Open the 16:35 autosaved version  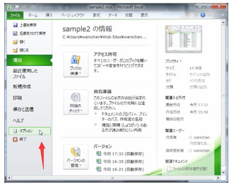pos(120,161)
